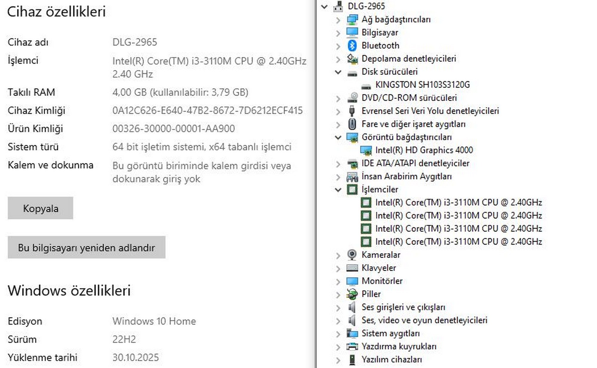Image resolution: width=597 pixels, height=368 pixels.
Task: Click Bu bilgisayarı yeniden adlandır button
Action: click(87, 248)
